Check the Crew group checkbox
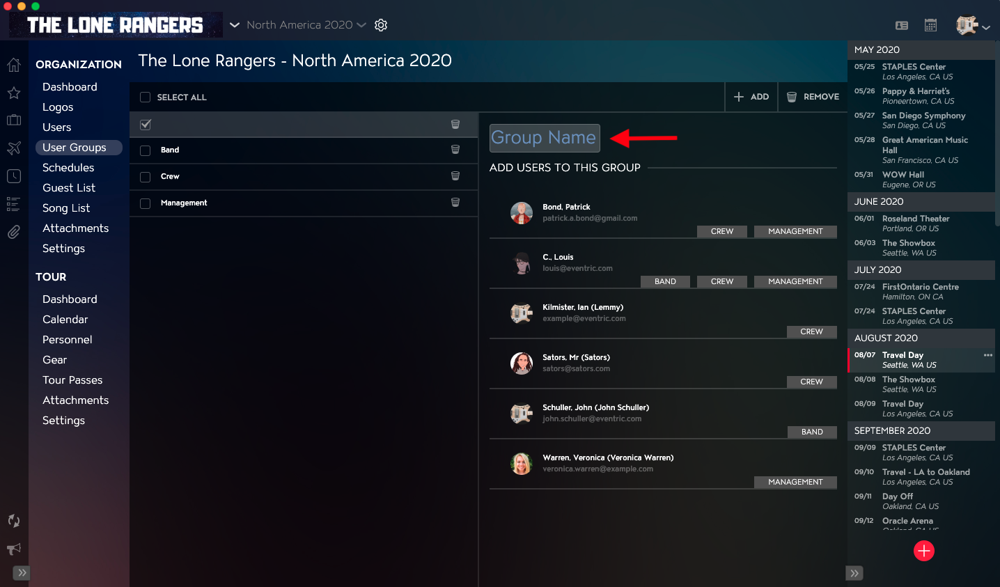This screenshot has width=1000, height=587. pos(145,177)
